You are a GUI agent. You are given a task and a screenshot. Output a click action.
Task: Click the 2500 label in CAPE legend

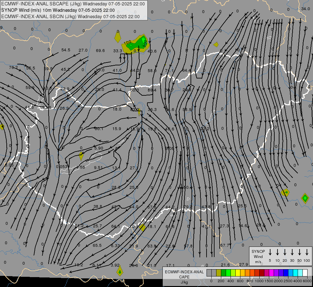(x=288, y=281)
